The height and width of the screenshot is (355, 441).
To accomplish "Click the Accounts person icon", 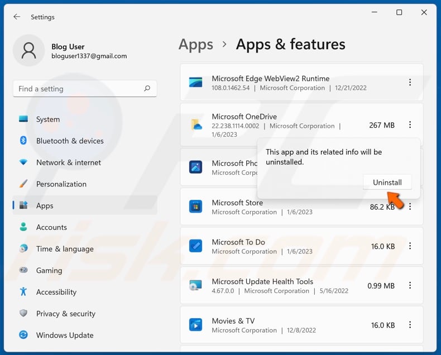I will [23, 227].
